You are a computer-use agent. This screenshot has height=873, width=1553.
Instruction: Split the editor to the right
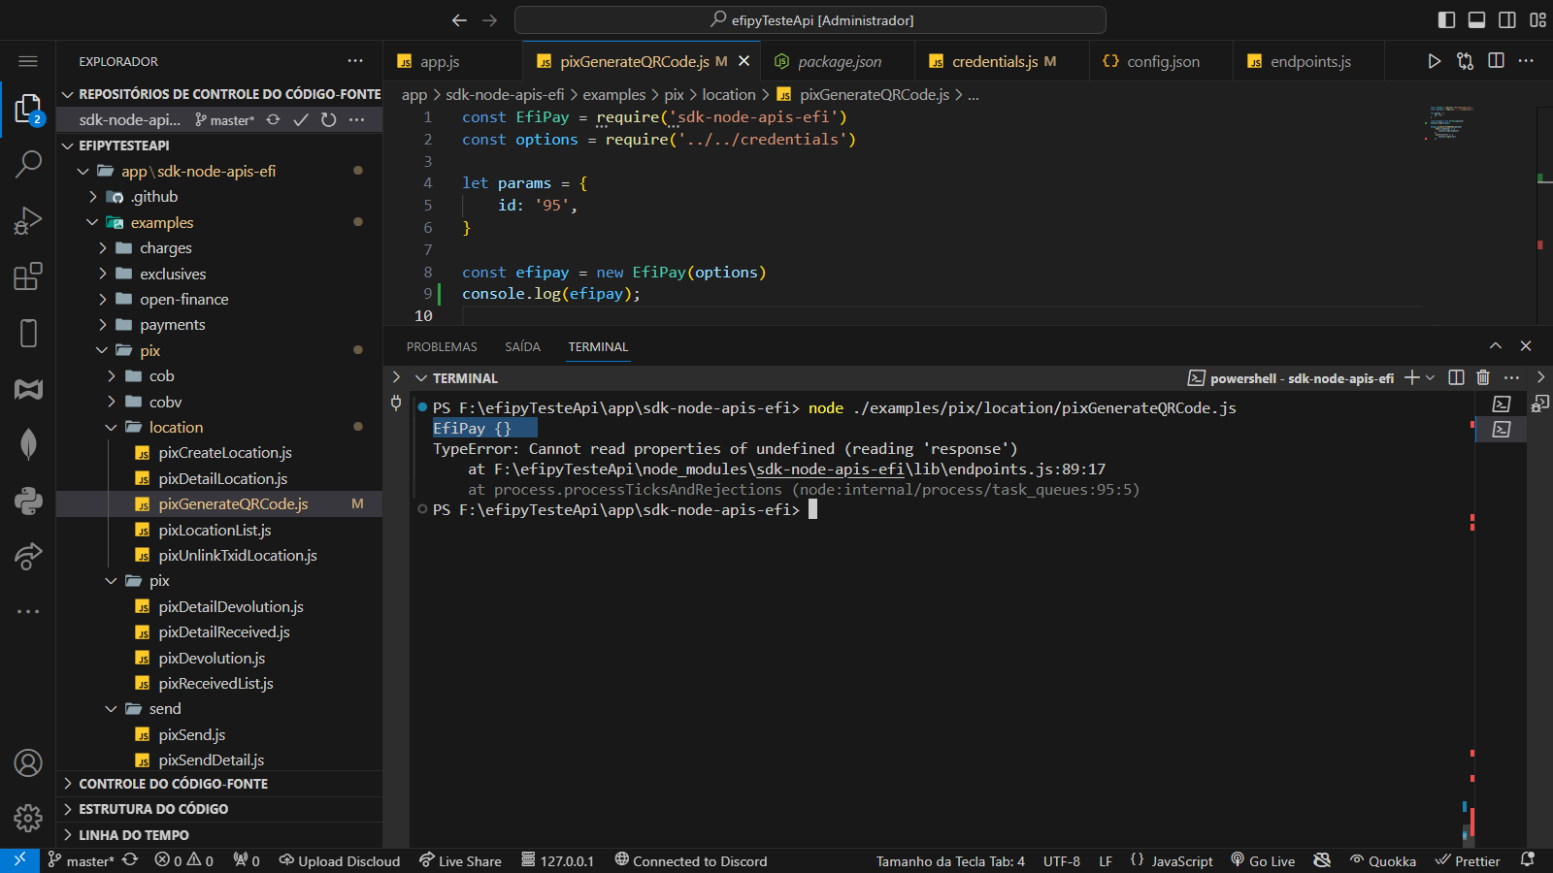[1496, 61]
